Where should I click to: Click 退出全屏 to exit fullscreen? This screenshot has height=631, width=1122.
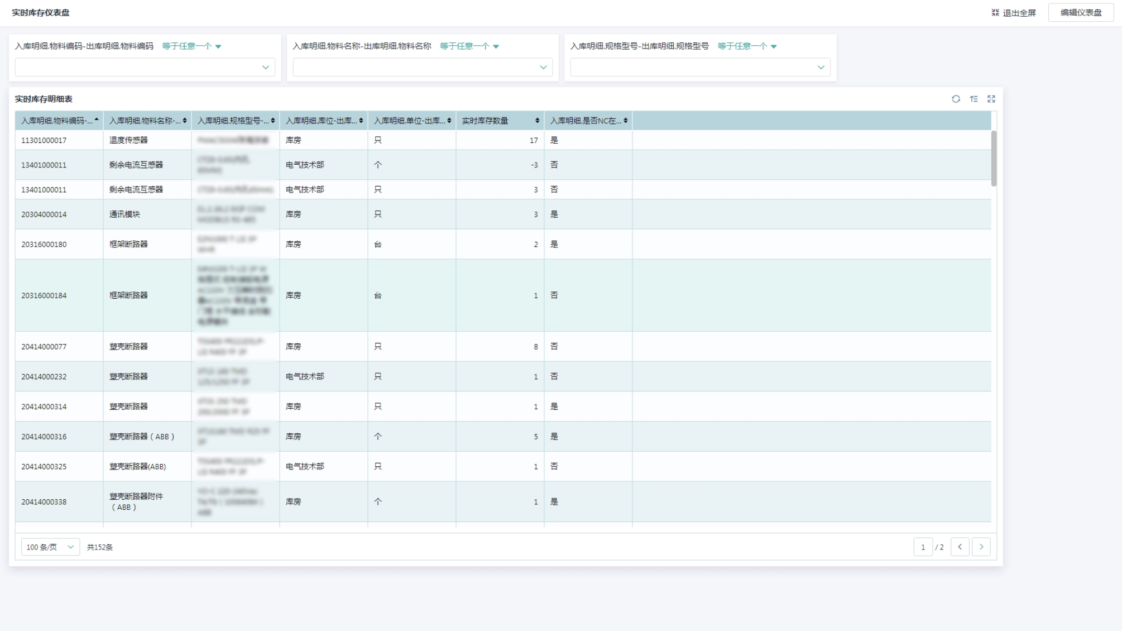tap(1014, 13)
